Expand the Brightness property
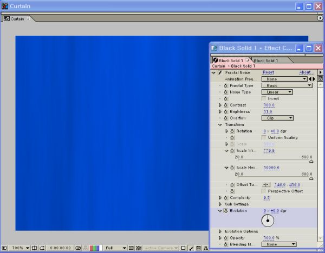Screen dimensions: 325x253 (x=220, y=111)
